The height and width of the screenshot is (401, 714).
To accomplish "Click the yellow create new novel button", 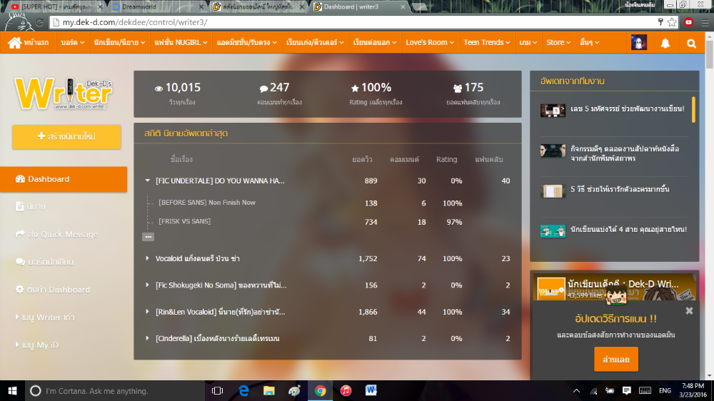I will tap(66, 136).
